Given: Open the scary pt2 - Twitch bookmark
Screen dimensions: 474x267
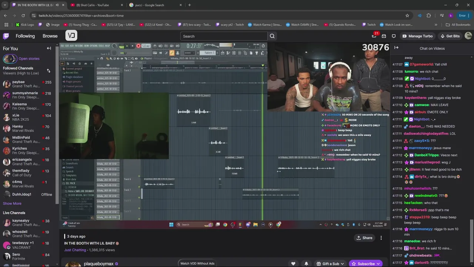Looking at the screenshot, I should [x=229, y=25].
